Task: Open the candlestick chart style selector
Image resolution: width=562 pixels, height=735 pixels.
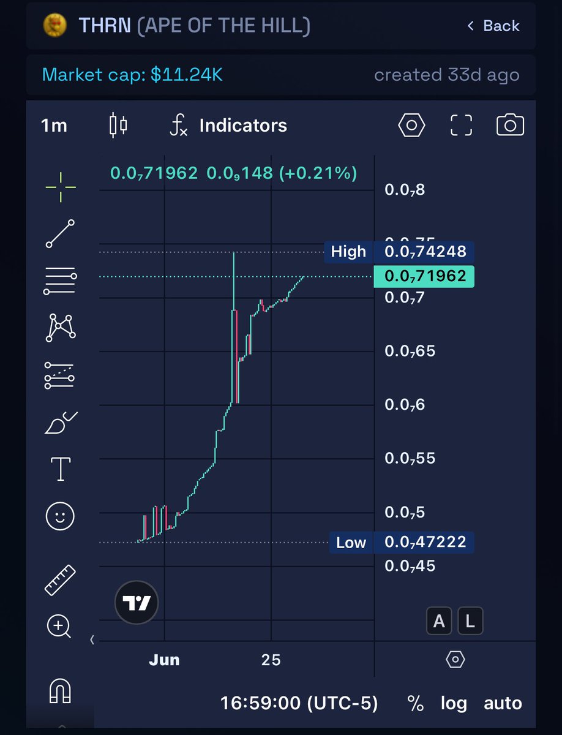Action: click(x=118, y=125)
